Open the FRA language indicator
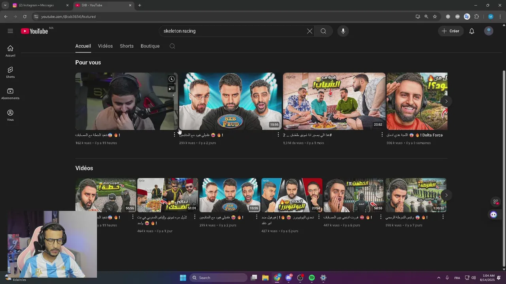Viewport: 506px width, 284px height. pyautogui.click(x=457, y=278)
